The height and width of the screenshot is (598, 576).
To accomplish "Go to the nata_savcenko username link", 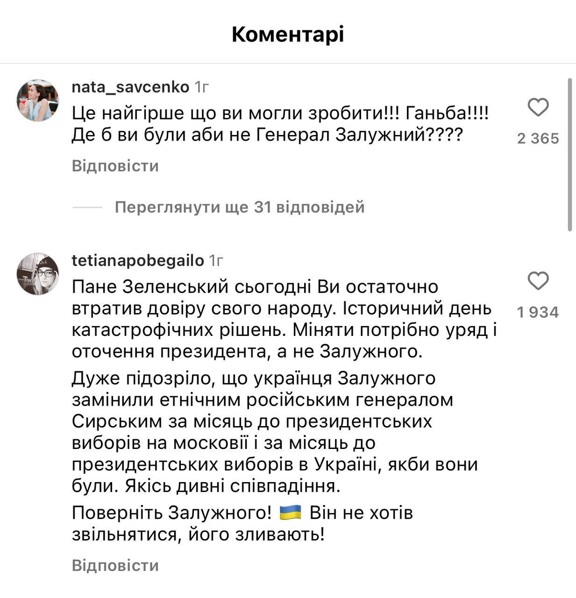I will [x=130, y=87].
